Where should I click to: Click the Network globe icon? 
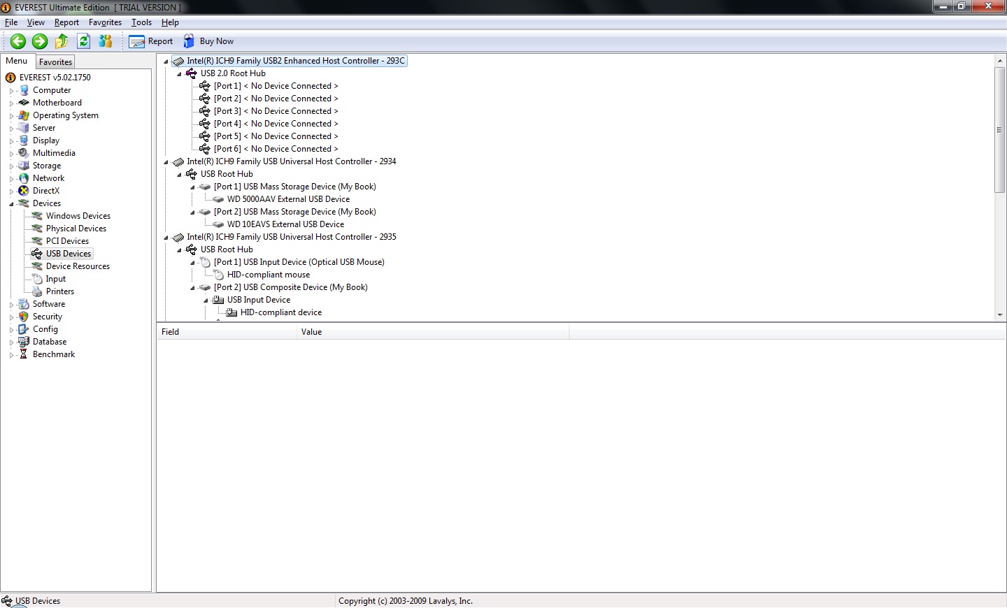click(x=24, y=178)
